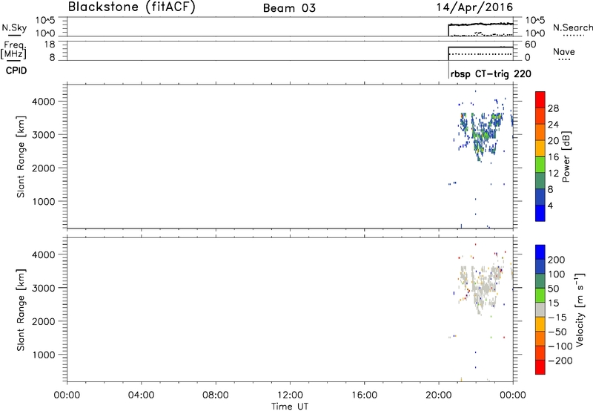Click the 12:00 time axis tick label
This screenshot has height=411, width=593.
point(290,395)
